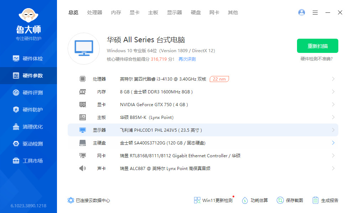Expand the 声卡 row chevron
This screenshot has height=213, width=349.
[333, 168]
